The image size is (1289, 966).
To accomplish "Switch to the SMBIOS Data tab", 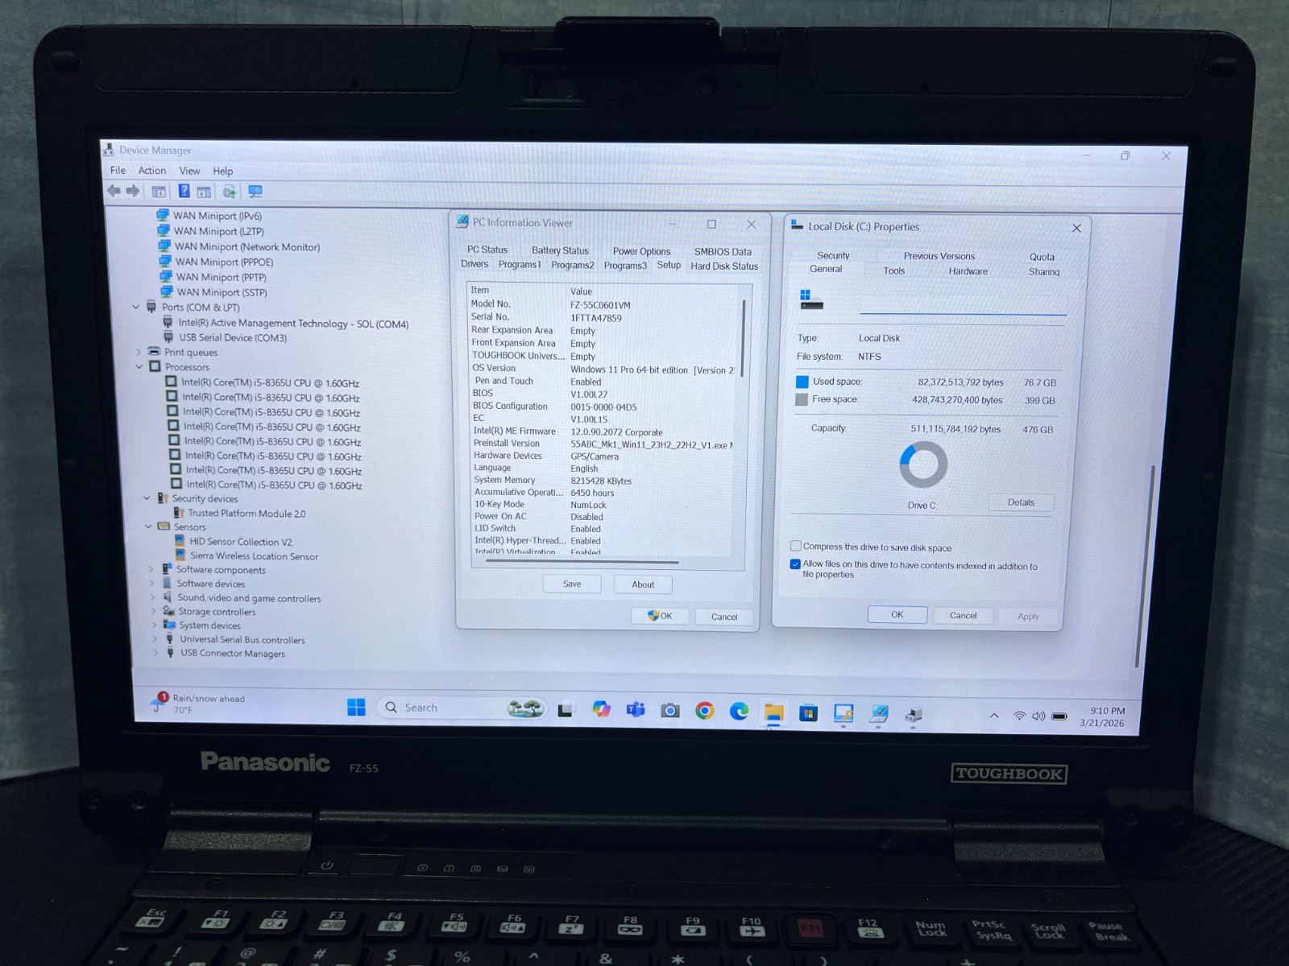I will tap(723, 251).
